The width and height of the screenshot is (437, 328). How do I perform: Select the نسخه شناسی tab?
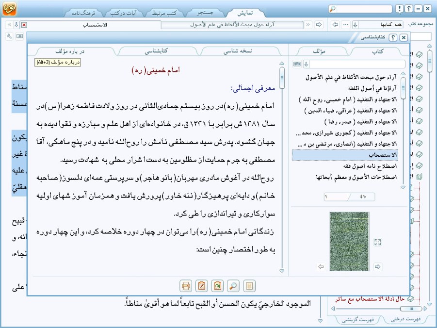click(x=238, y=51)
